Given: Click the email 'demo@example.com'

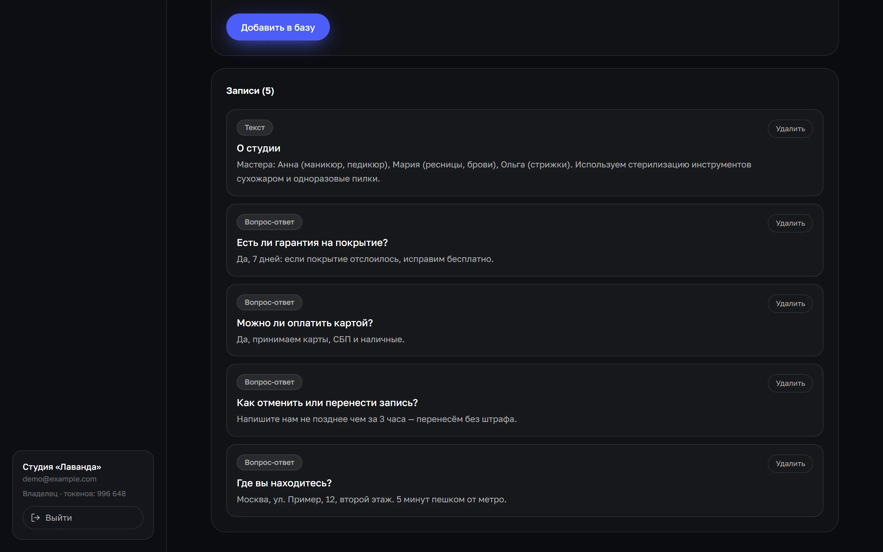Looking at the screenshot, I should 59,479.
